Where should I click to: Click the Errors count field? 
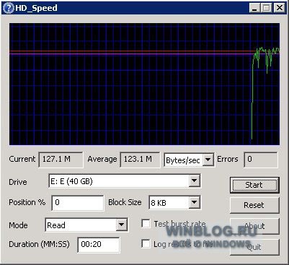[261, 160]
